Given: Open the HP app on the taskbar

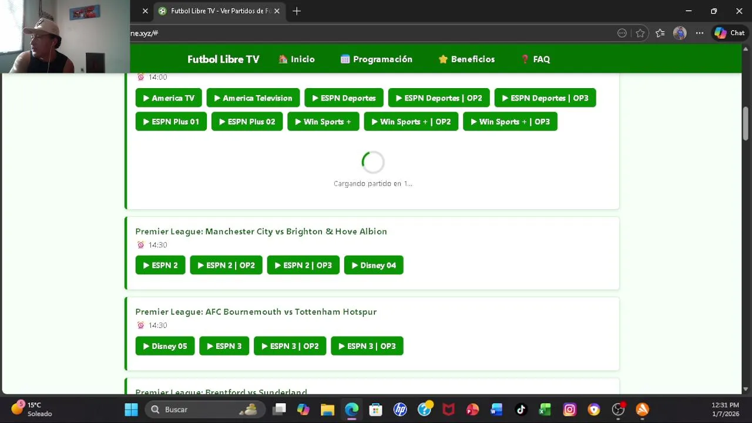Looking at the screenshot, I should pos(400,409).
